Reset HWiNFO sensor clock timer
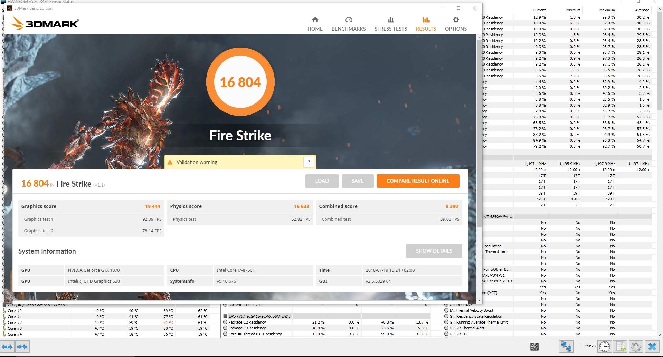 pos(604,347)
